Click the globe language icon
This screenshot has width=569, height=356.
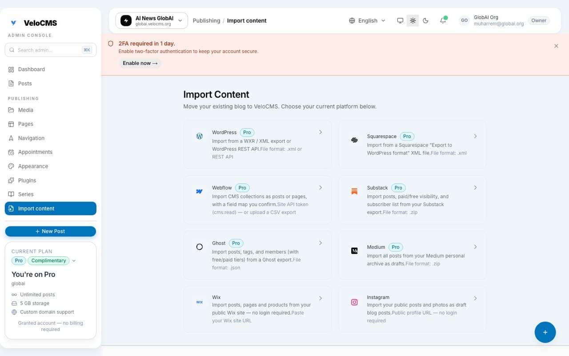point(352,20)
